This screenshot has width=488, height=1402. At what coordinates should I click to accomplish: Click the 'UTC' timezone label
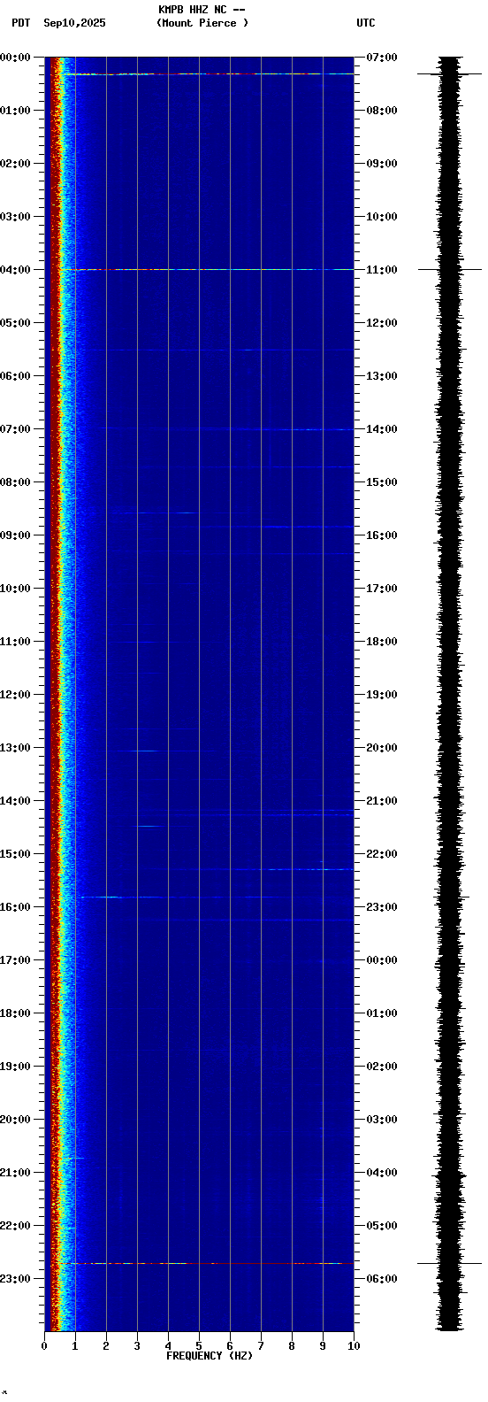[x=366, y=23]
